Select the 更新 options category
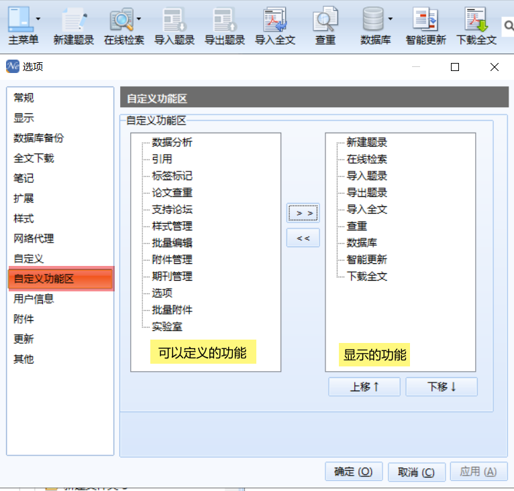Screen dimensions: 514x491 point(23,339)
